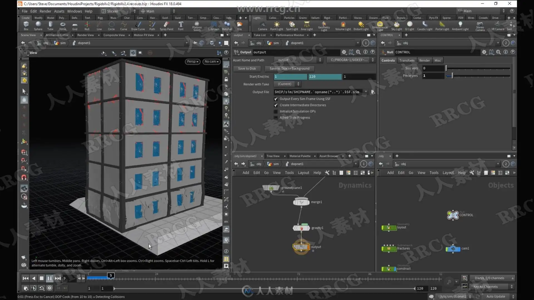The image size is (534, 300).
Task: Uncheck Output Every Sim Frame Using $SF
Action: (x=276, y=99)
